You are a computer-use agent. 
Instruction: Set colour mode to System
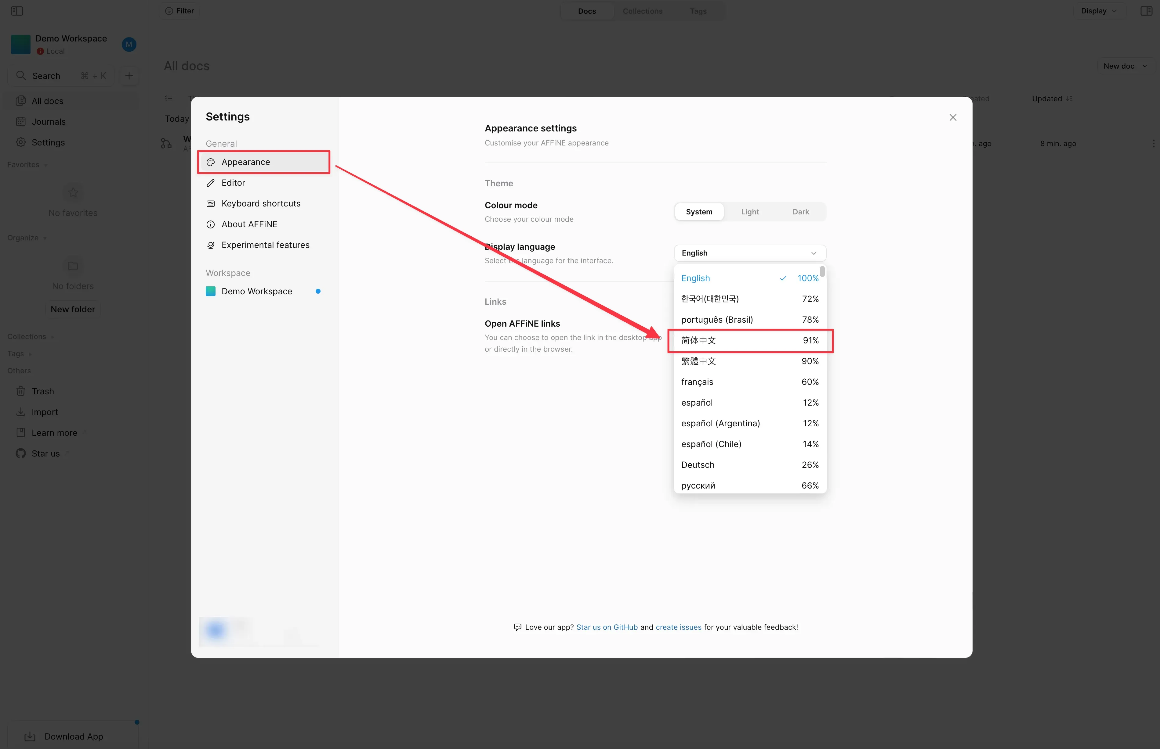pos(699,212)
